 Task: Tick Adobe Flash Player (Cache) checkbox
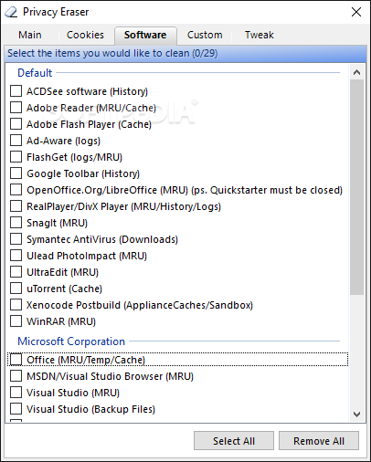(16, 124)
